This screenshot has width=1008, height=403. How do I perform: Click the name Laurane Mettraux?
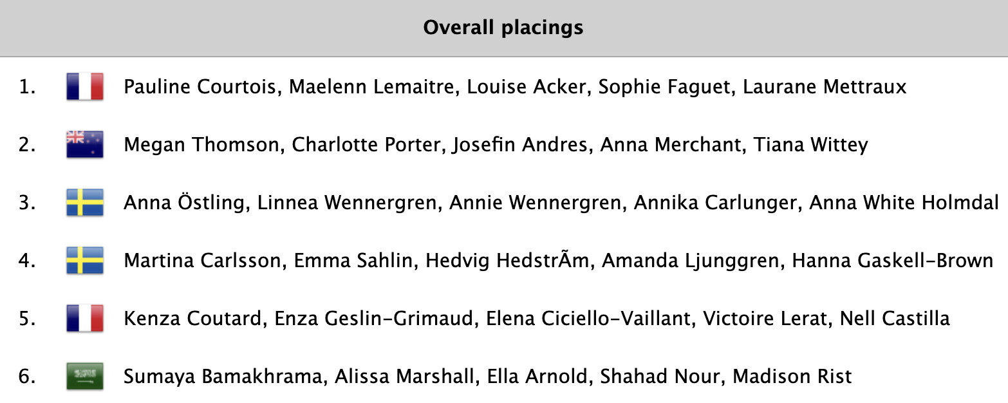[825, 87]
